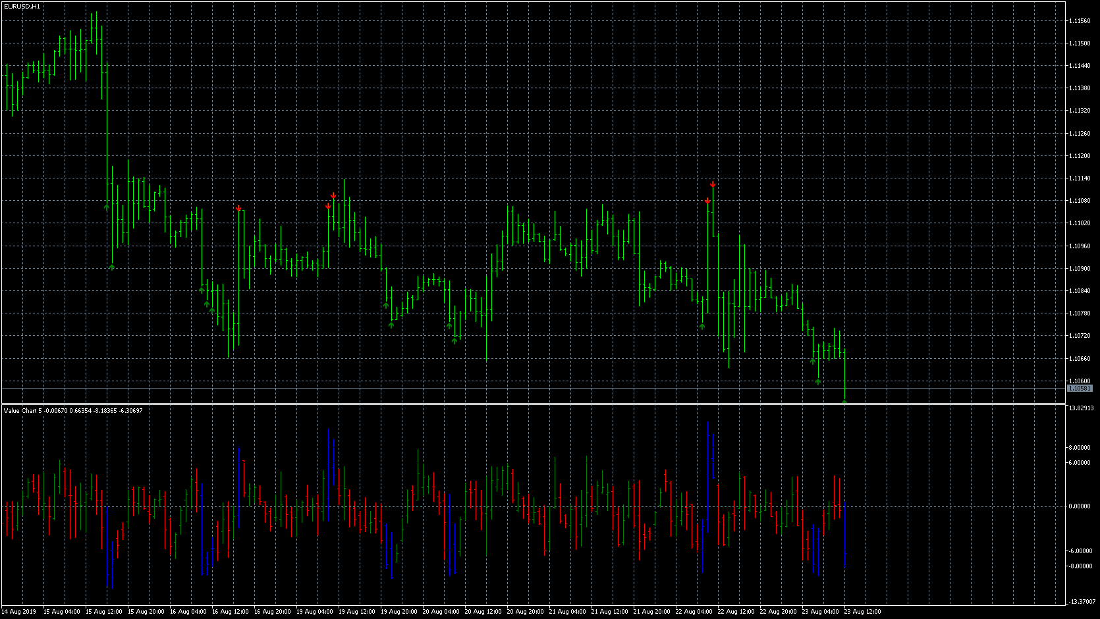Click the 16 Aug 04:00 time label
Screen dimensions: 1100x619
(x=188, y=612)
